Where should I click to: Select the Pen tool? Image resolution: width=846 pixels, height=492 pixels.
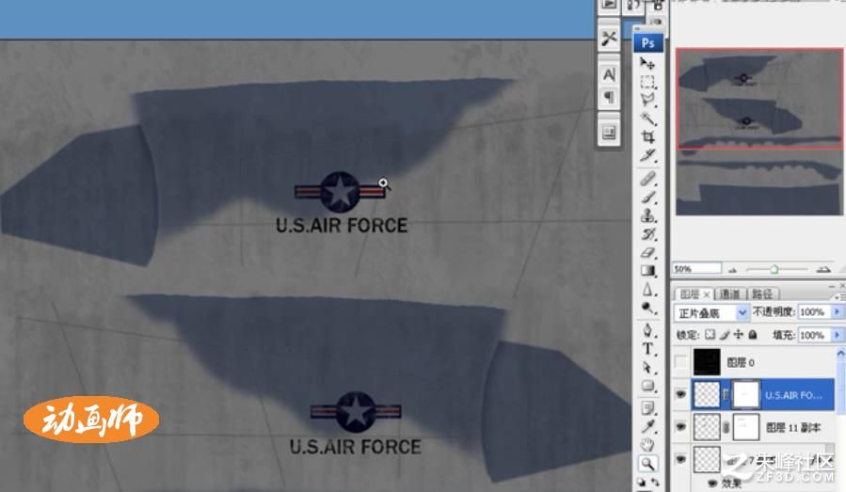pyautogui.click(x=647, y=330)
